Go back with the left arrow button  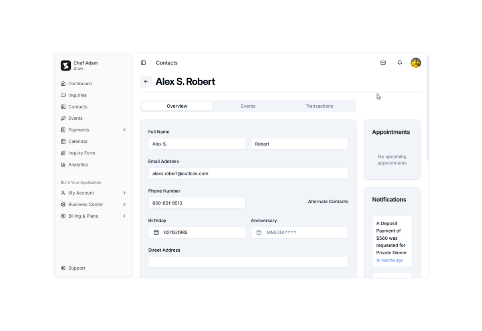point(146,81)
